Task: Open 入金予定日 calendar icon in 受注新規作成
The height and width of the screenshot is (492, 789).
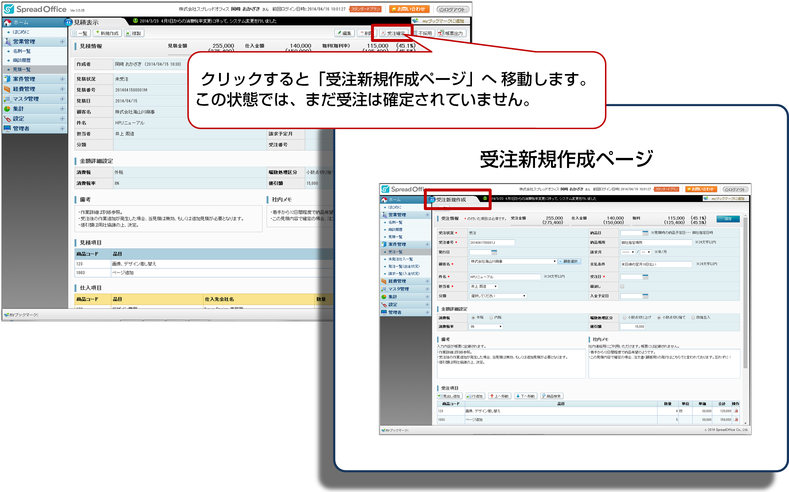Action: (645, 296)
